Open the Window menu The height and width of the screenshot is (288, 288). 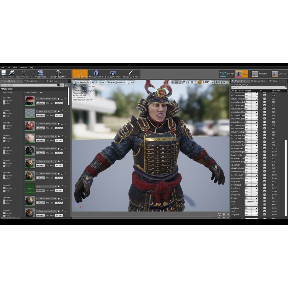23,67
